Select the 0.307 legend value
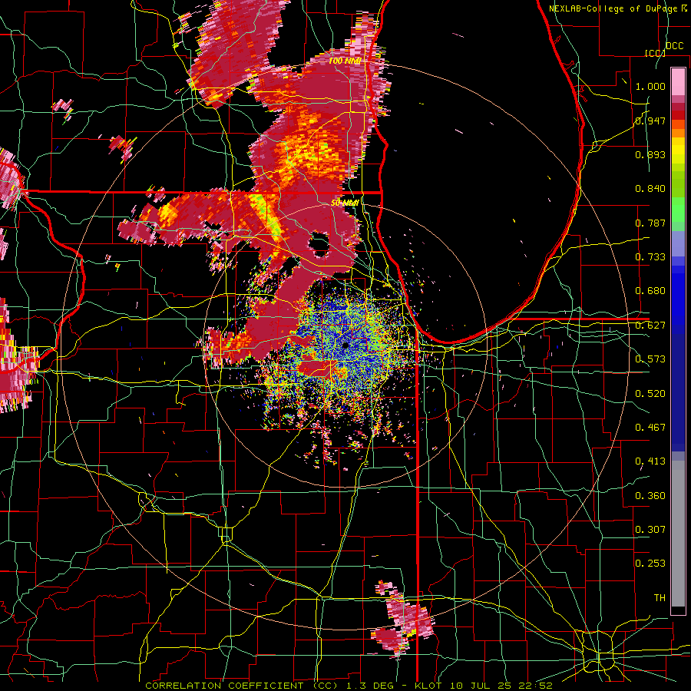Screen dimensions: 691x691 click(650, 530)
